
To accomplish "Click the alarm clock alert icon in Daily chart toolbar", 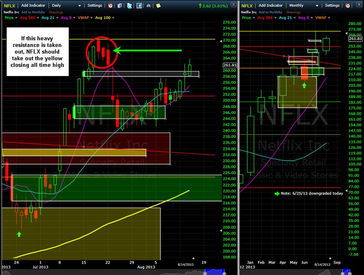I will [x=110, y=5].
